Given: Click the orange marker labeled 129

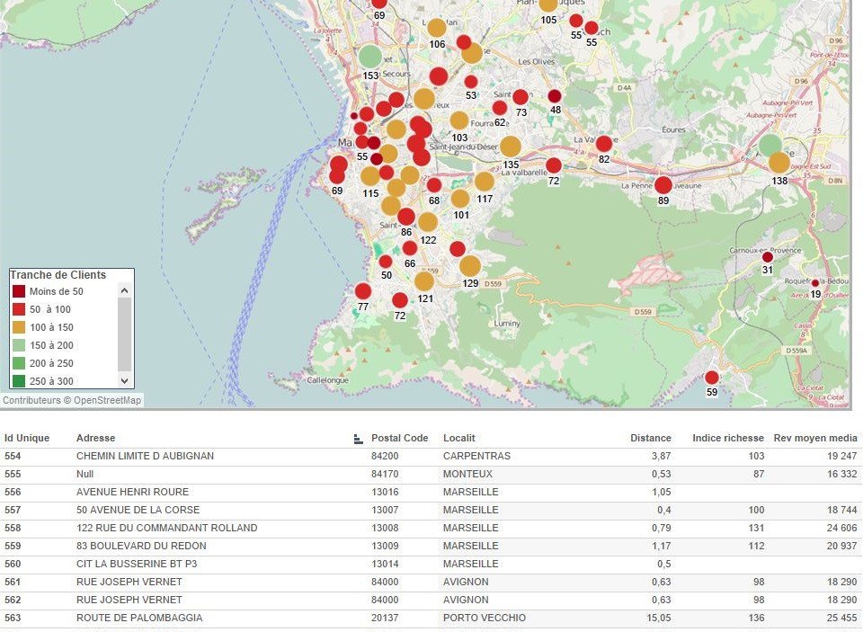Looking at the screenshot, I should point(470,265).
